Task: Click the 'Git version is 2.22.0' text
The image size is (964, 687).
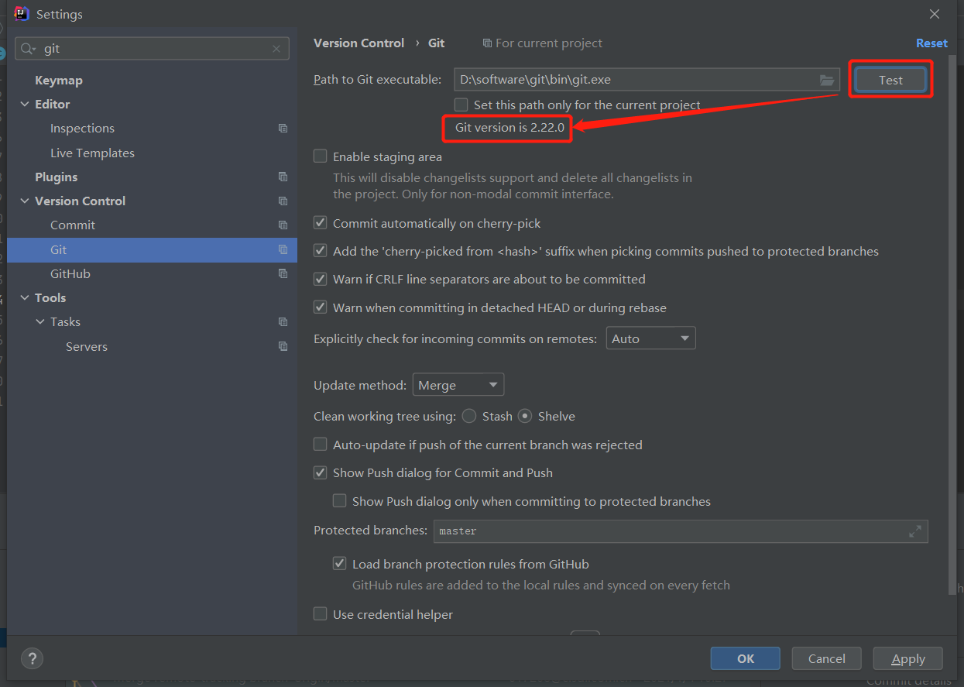Action: point(509,128)
